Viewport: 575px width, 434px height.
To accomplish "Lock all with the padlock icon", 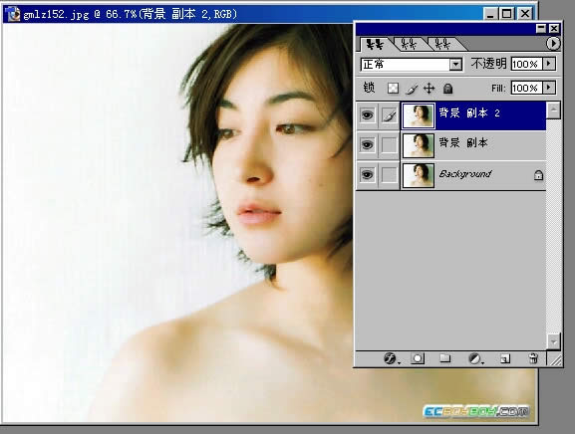I will click(x=447, y=89).
